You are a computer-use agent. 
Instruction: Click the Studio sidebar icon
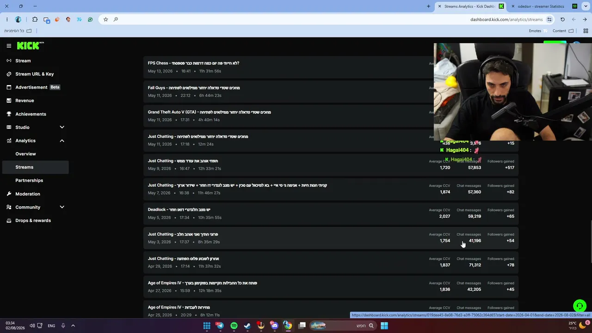[9, 127]
